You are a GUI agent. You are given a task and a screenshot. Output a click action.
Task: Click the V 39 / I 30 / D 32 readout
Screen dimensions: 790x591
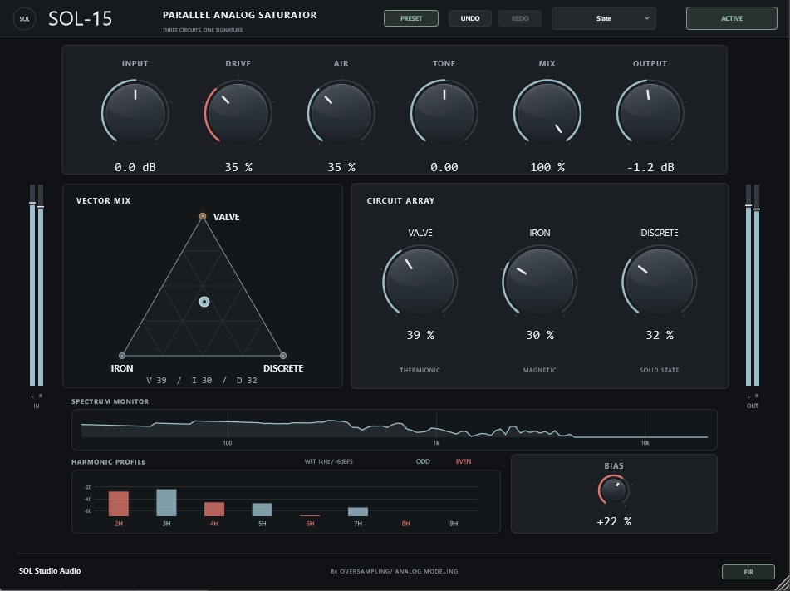pos(202,380)
